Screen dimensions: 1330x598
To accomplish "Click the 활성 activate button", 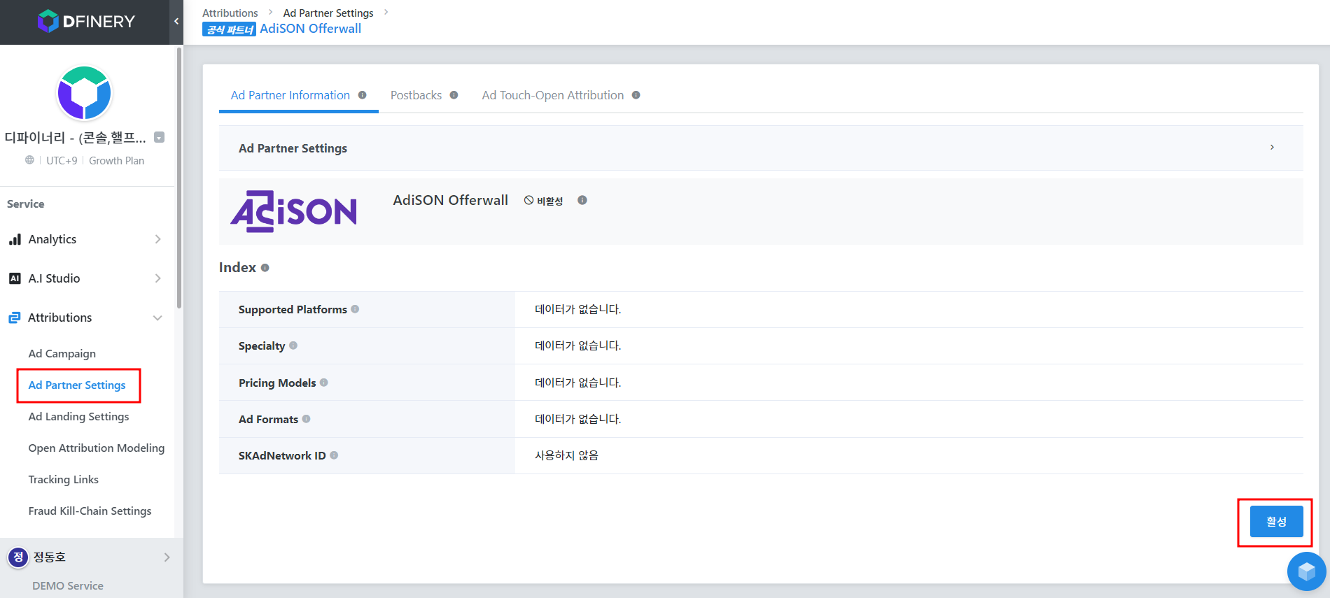I will pos(1276,522).
